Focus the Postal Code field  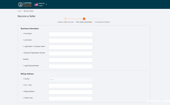pos(71,99)
